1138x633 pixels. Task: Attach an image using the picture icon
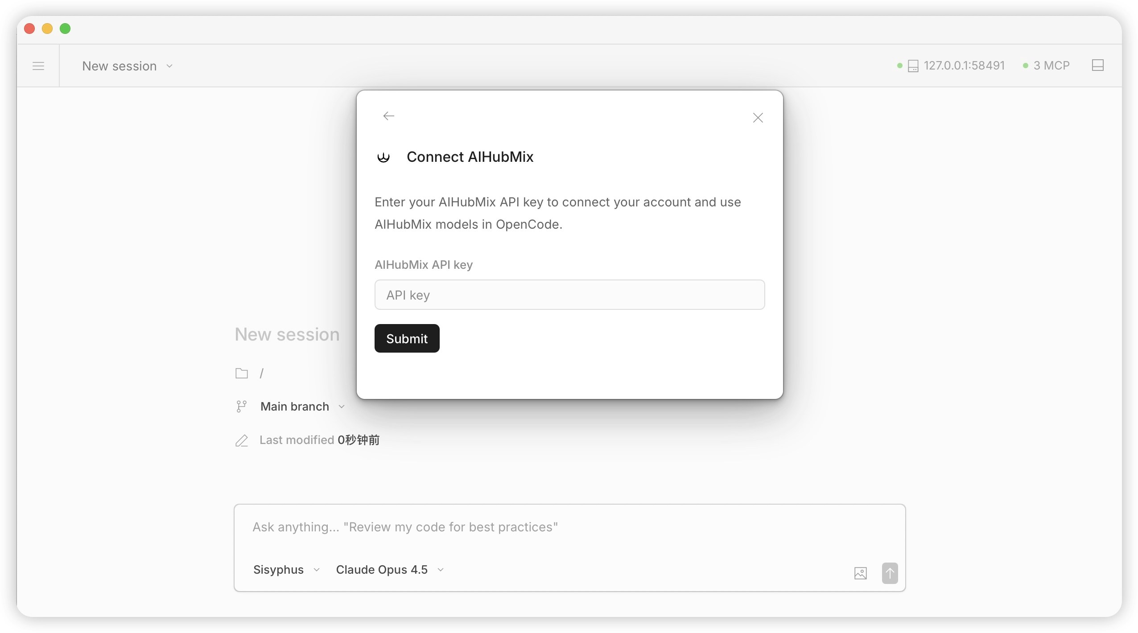coord(860,573)
